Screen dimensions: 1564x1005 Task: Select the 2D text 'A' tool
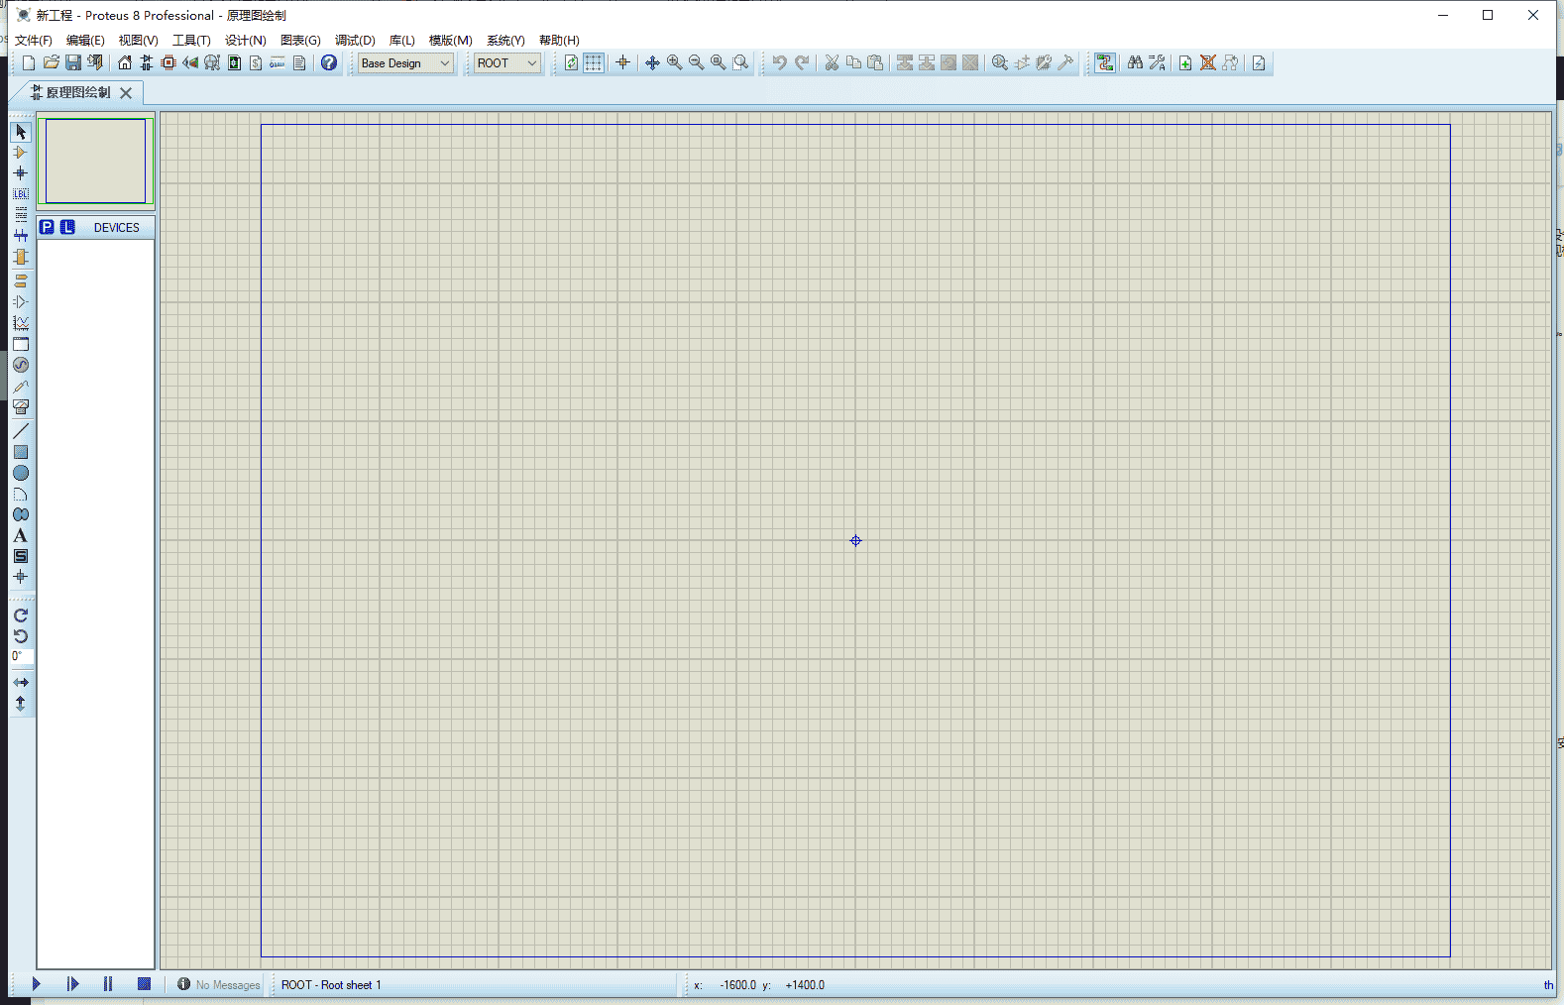tap(21, 535)
